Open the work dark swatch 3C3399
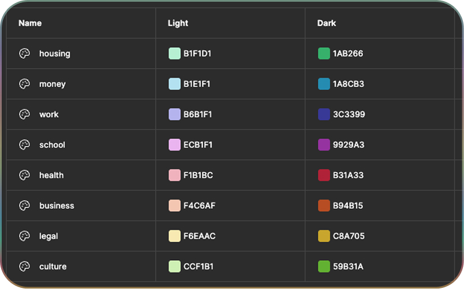Screen dimensions: 464x289 click(324, 114)
